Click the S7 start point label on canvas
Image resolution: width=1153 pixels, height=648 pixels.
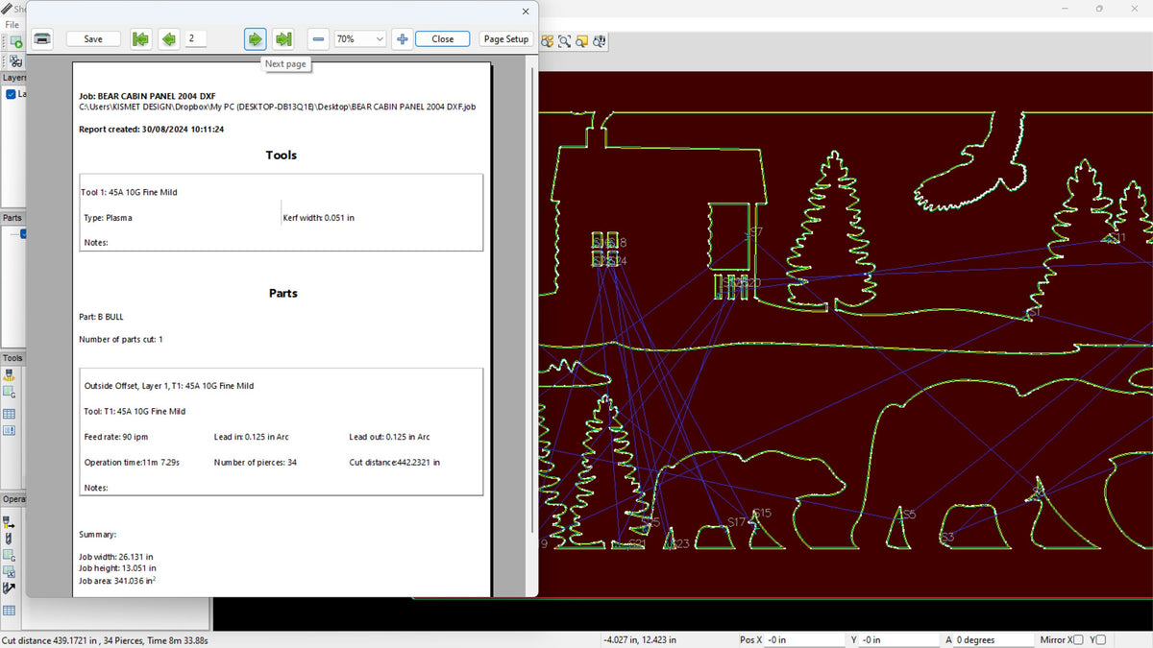(x=755, y=232)
